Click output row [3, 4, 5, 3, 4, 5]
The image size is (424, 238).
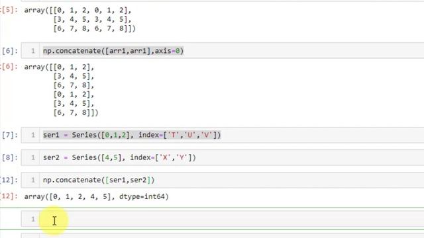pos(92,19)
